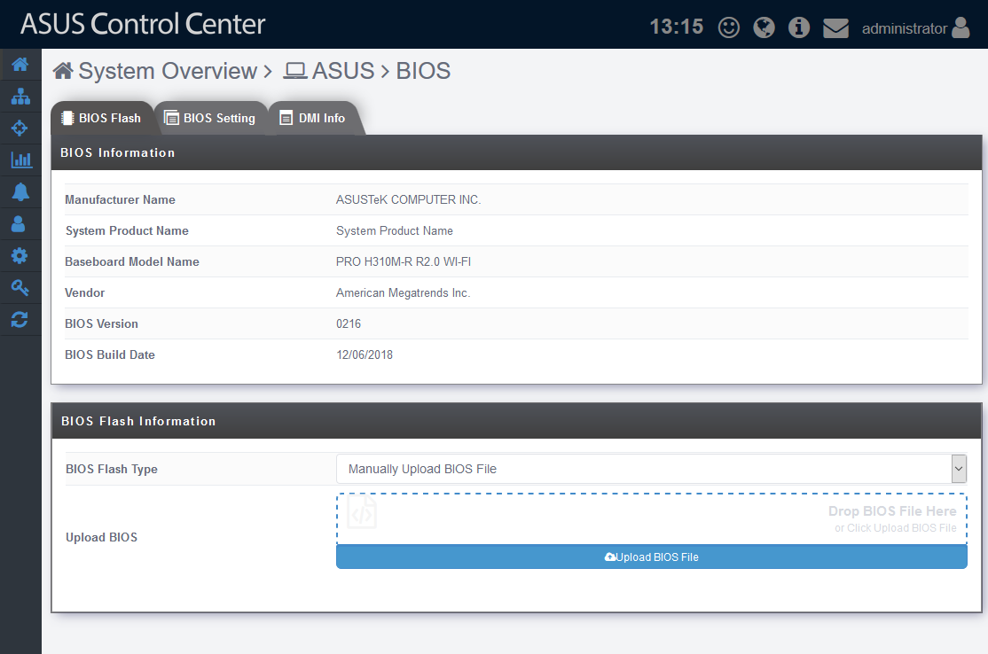This screenshot has width=988, height=654.
Task: Open the info circle icon in header
Action: tap(799, 27)
